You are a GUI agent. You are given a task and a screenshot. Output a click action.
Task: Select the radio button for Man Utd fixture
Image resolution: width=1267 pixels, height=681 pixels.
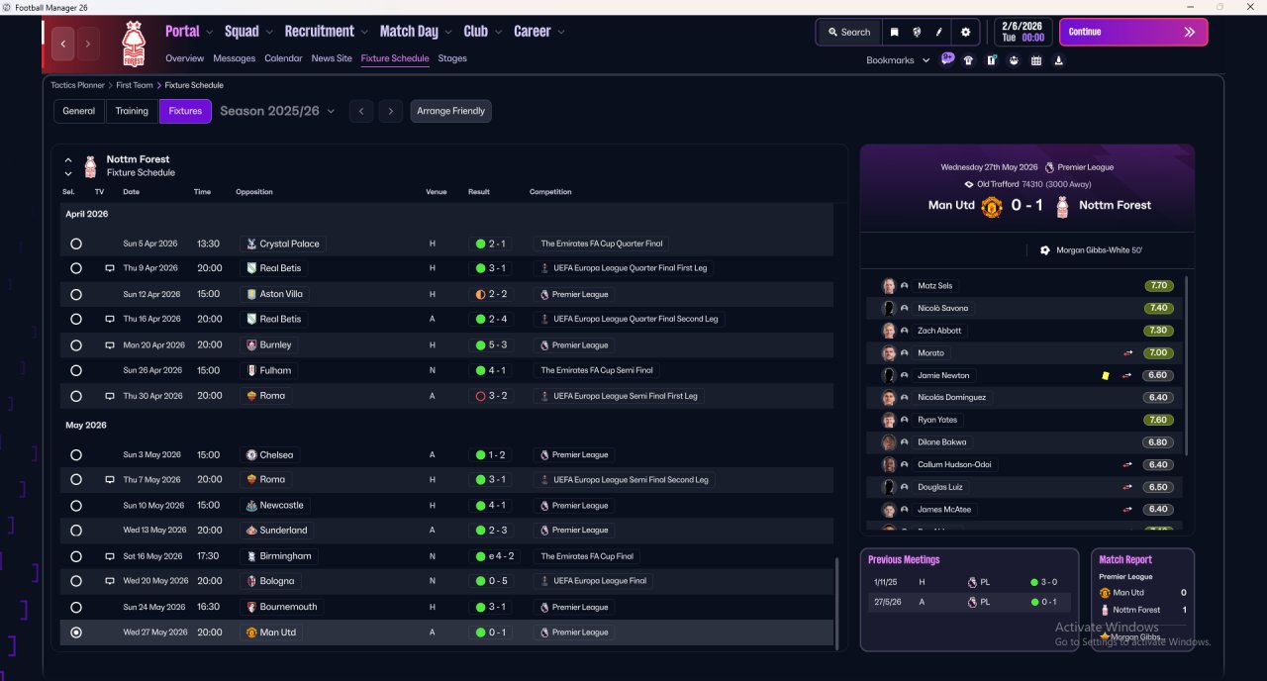click(x=76, y=632)
